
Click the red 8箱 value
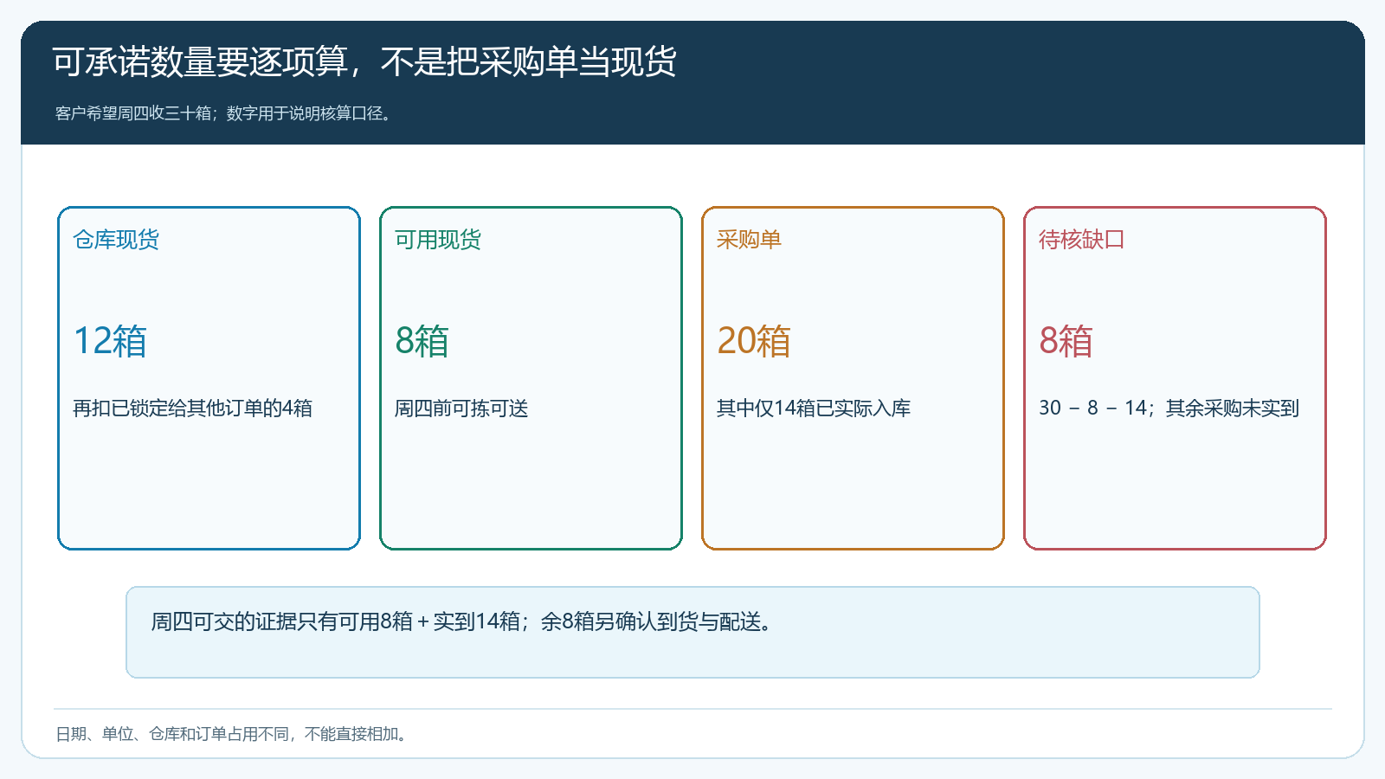click(1066, 341)
